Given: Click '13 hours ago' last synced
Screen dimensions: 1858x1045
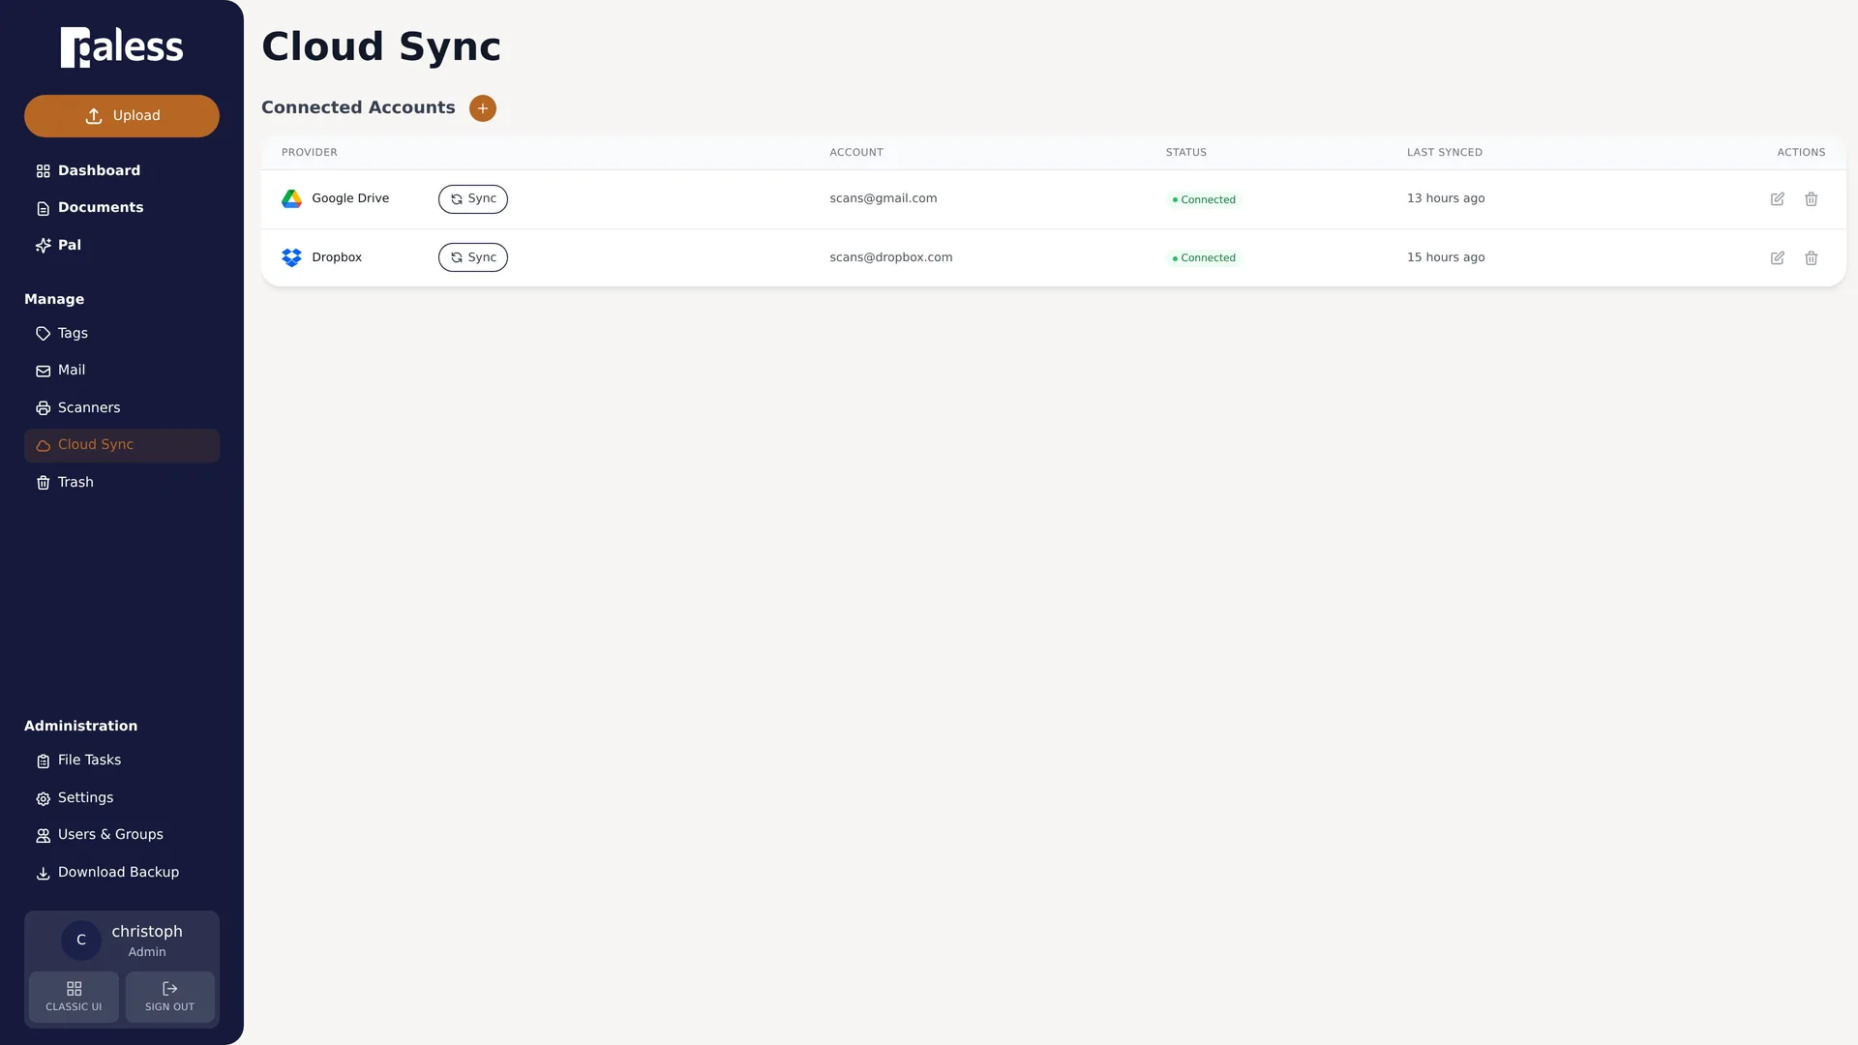Looking at the screenshot, I should coord(1446,198).
